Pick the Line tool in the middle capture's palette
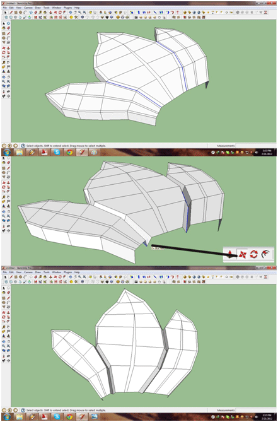Image resolution: width=278 pixels, height=422 pixels. 8,168
